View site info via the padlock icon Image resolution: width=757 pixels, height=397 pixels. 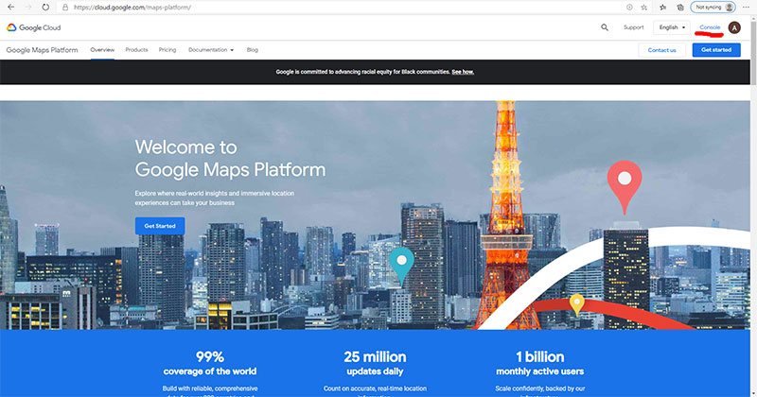(65, 8)
